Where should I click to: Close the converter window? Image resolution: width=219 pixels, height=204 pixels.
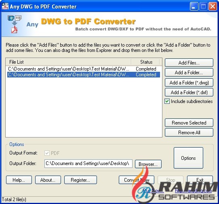213,6
